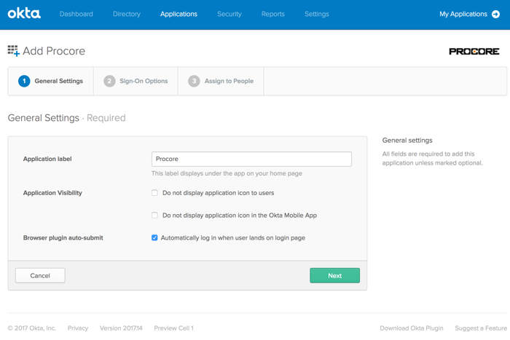
Task: Open the Dashboard menu
Action: pos(76,14)
